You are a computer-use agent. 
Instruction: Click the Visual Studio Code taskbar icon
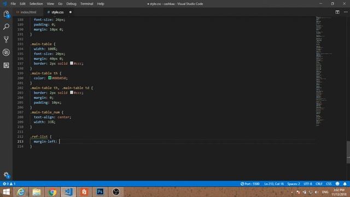[68, 192]
